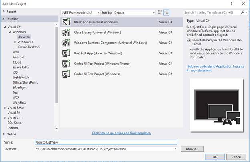
Task: Select the Android category
Action: tap(18, 57)
